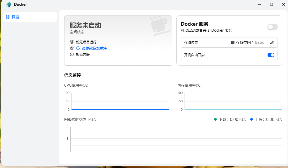Click the Docker 服务 heading
Viewport: 288px width, 168px height.
coord(195,24)
